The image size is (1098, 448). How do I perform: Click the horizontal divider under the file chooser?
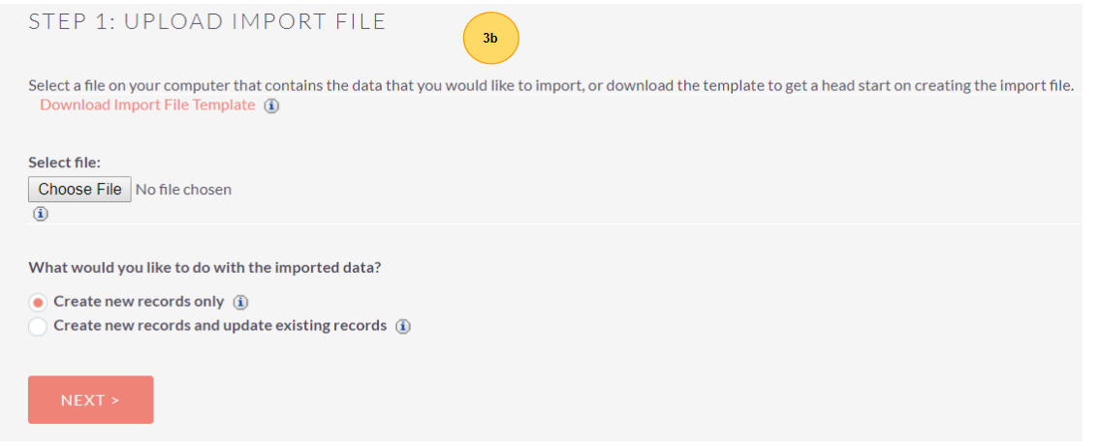pos(554,224)
